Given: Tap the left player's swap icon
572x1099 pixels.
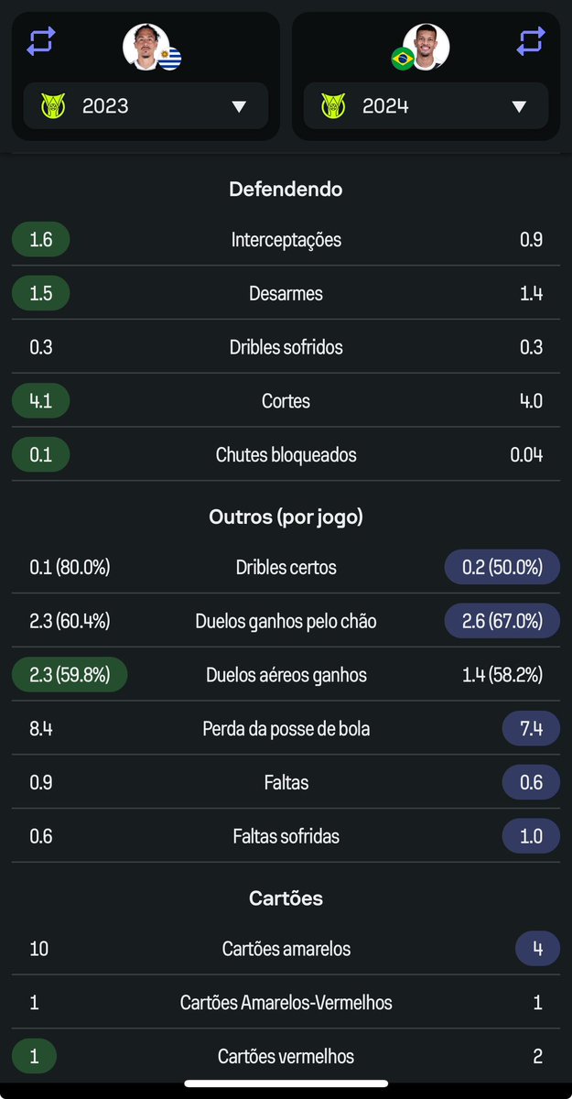Looking at the screenshot, I should point(41,41).
